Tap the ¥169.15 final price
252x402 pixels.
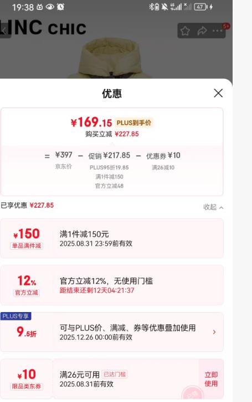pos(91,122)
